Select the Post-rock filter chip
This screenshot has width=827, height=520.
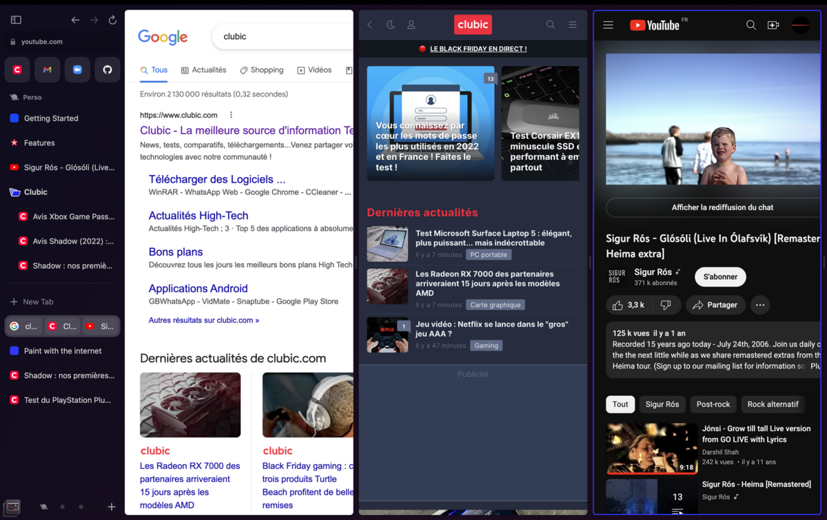coord(713,404)
